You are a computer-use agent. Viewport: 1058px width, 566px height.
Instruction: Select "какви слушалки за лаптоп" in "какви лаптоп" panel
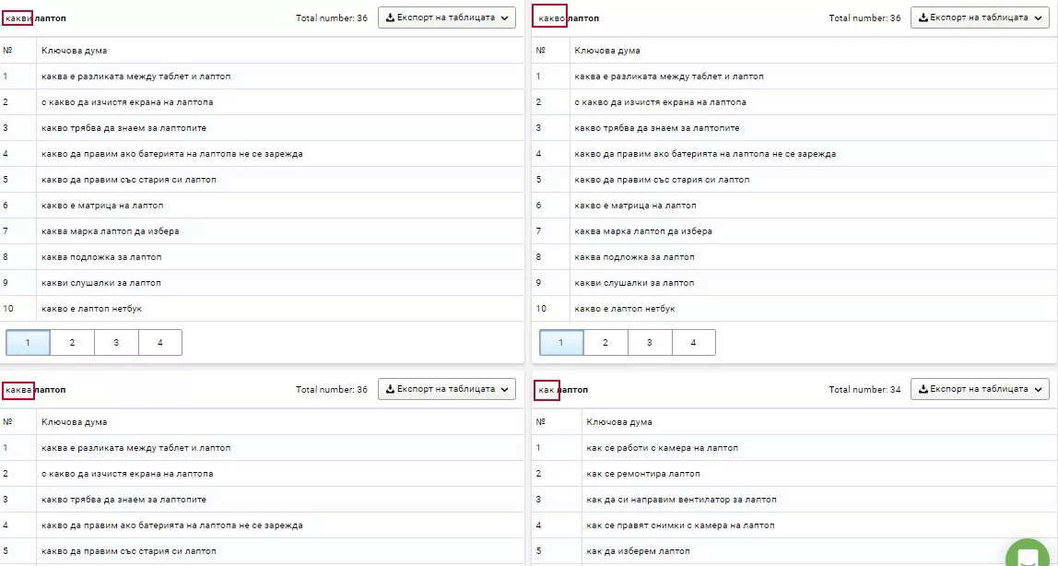[262, 283]
